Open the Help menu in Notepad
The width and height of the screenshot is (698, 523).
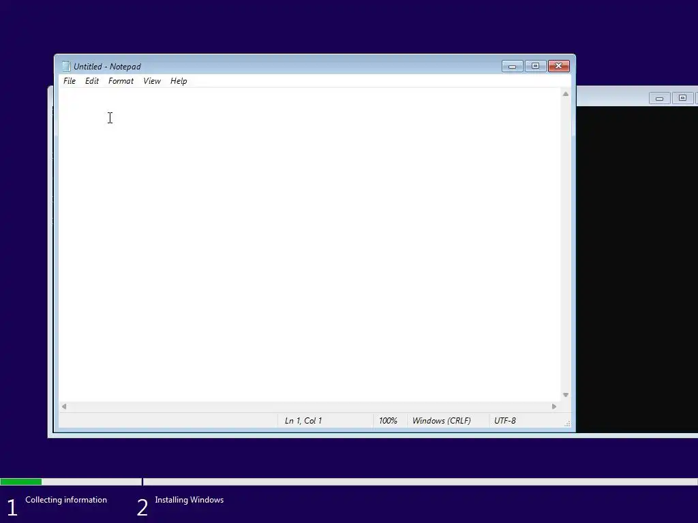click(x=179, y=81)
